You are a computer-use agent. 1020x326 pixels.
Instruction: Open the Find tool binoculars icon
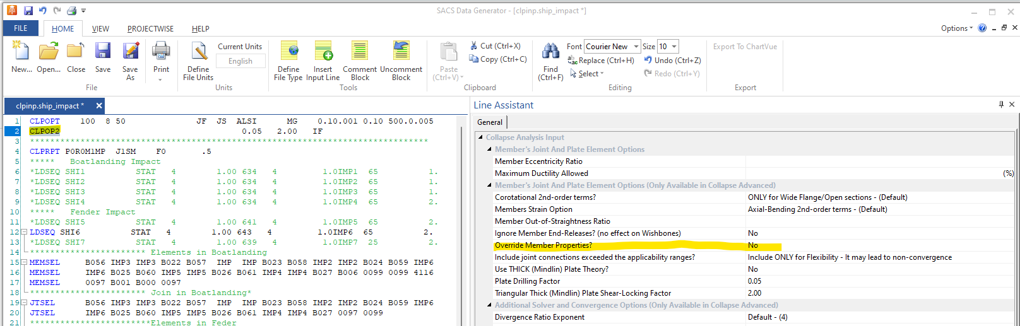pos(550,52)
